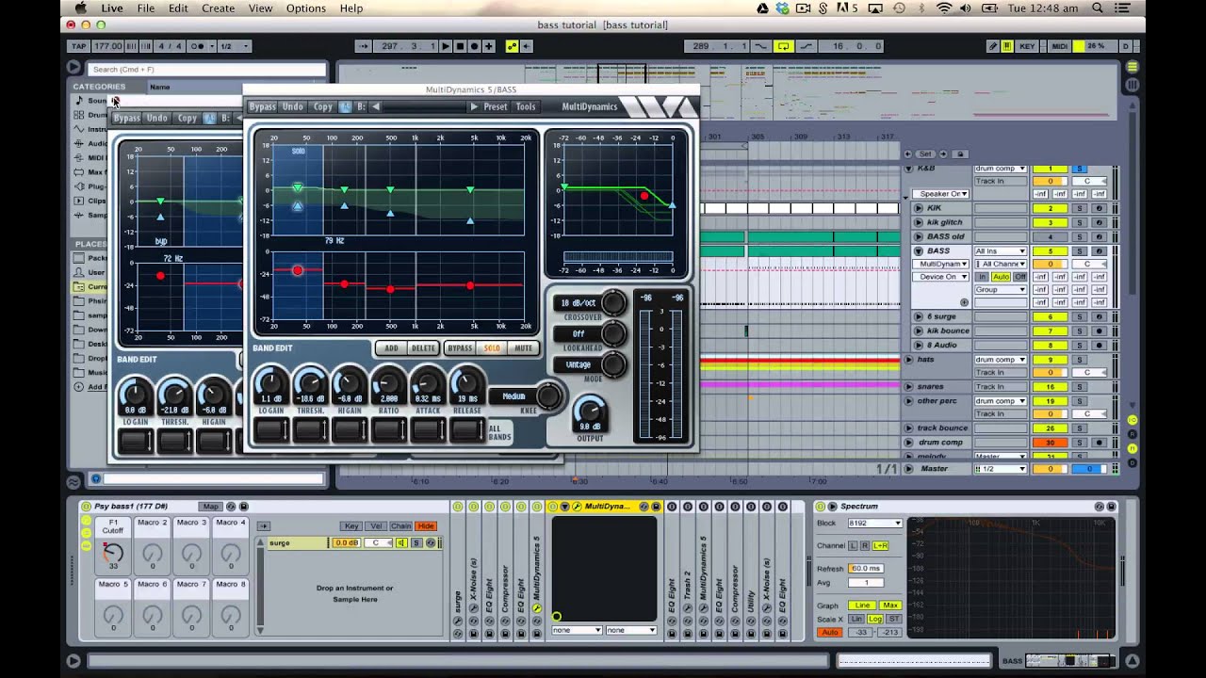
Task: Solo the kik glitch track
Action: pyautogui.click(x=1080, y=222)
